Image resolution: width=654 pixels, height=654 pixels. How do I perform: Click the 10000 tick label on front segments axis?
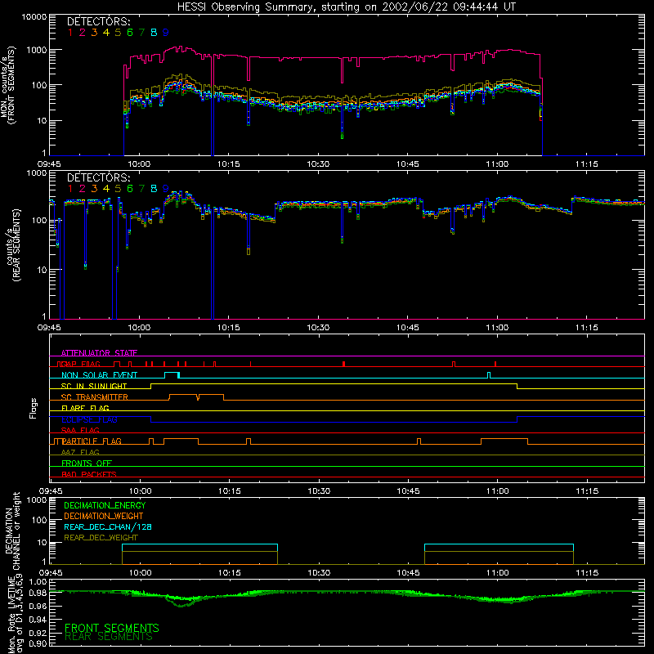coord(34,17)
